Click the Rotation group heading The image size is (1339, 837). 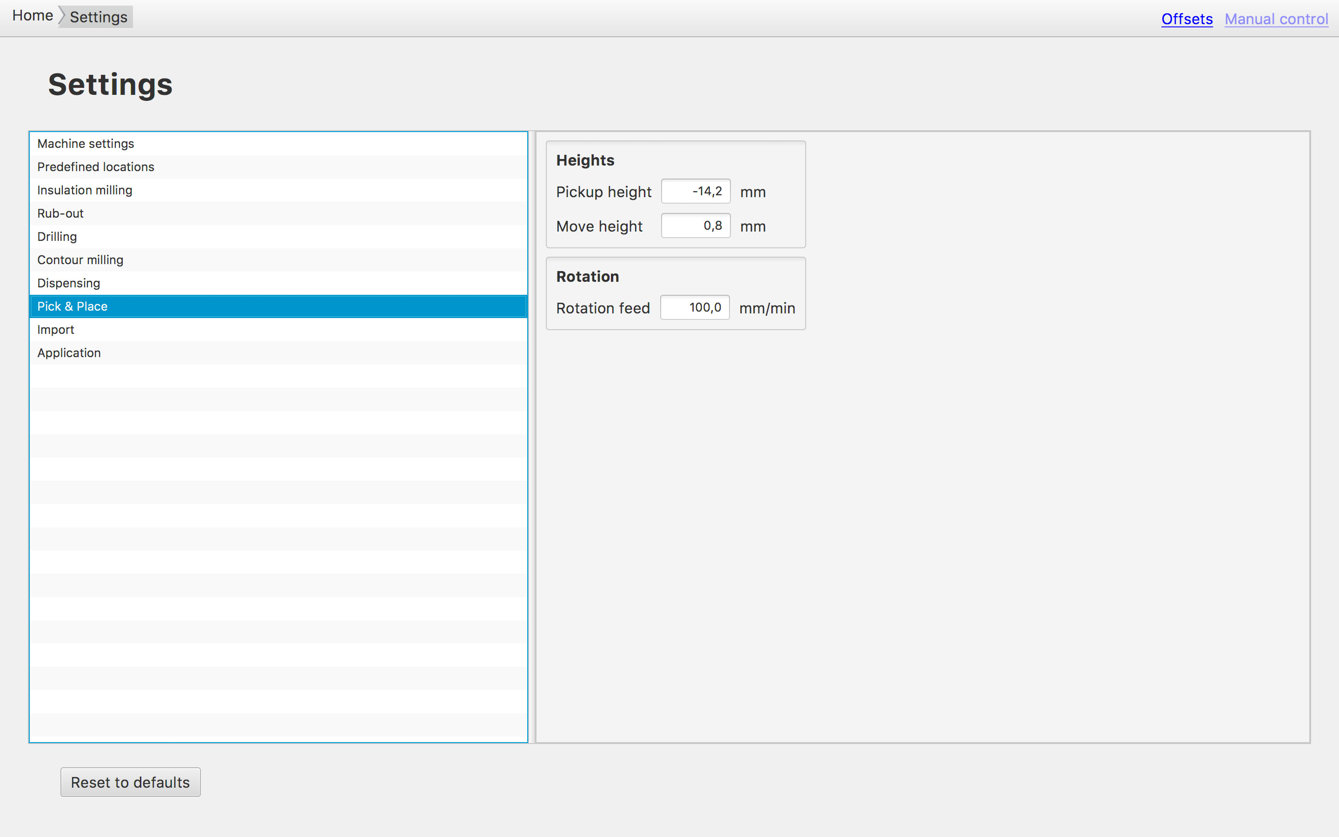click(587, 277)
